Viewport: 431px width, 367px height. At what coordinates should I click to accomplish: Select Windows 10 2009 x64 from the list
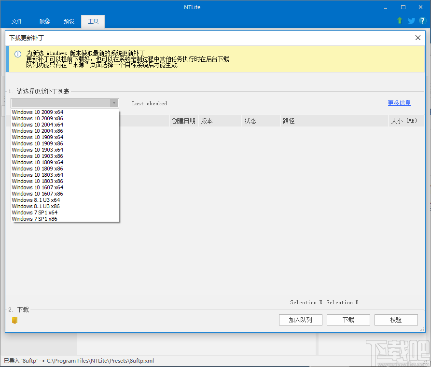click(37, 112)
